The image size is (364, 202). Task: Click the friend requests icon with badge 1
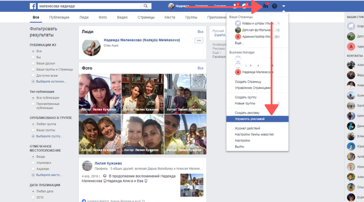tap(235, 6)
